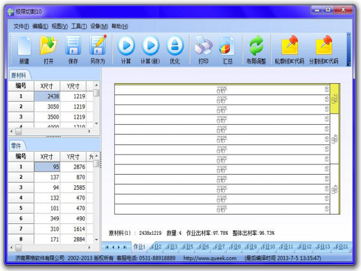This screenshot has width=361, height=271.
Task: Open the 汇总 (Summary) chart icon
Action: click(227, 47)
